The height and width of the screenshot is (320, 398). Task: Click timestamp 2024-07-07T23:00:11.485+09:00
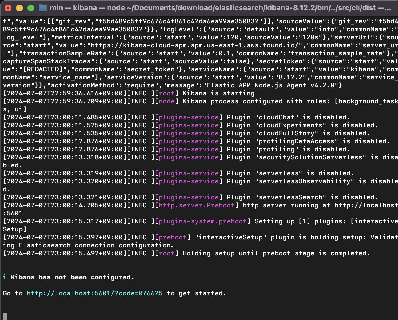pos(65,117)
